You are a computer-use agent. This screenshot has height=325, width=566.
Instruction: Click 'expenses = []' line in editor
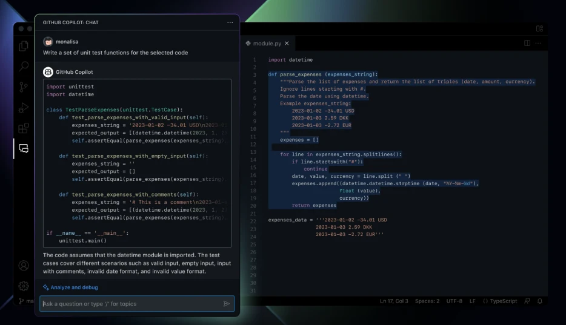(299, 140)
